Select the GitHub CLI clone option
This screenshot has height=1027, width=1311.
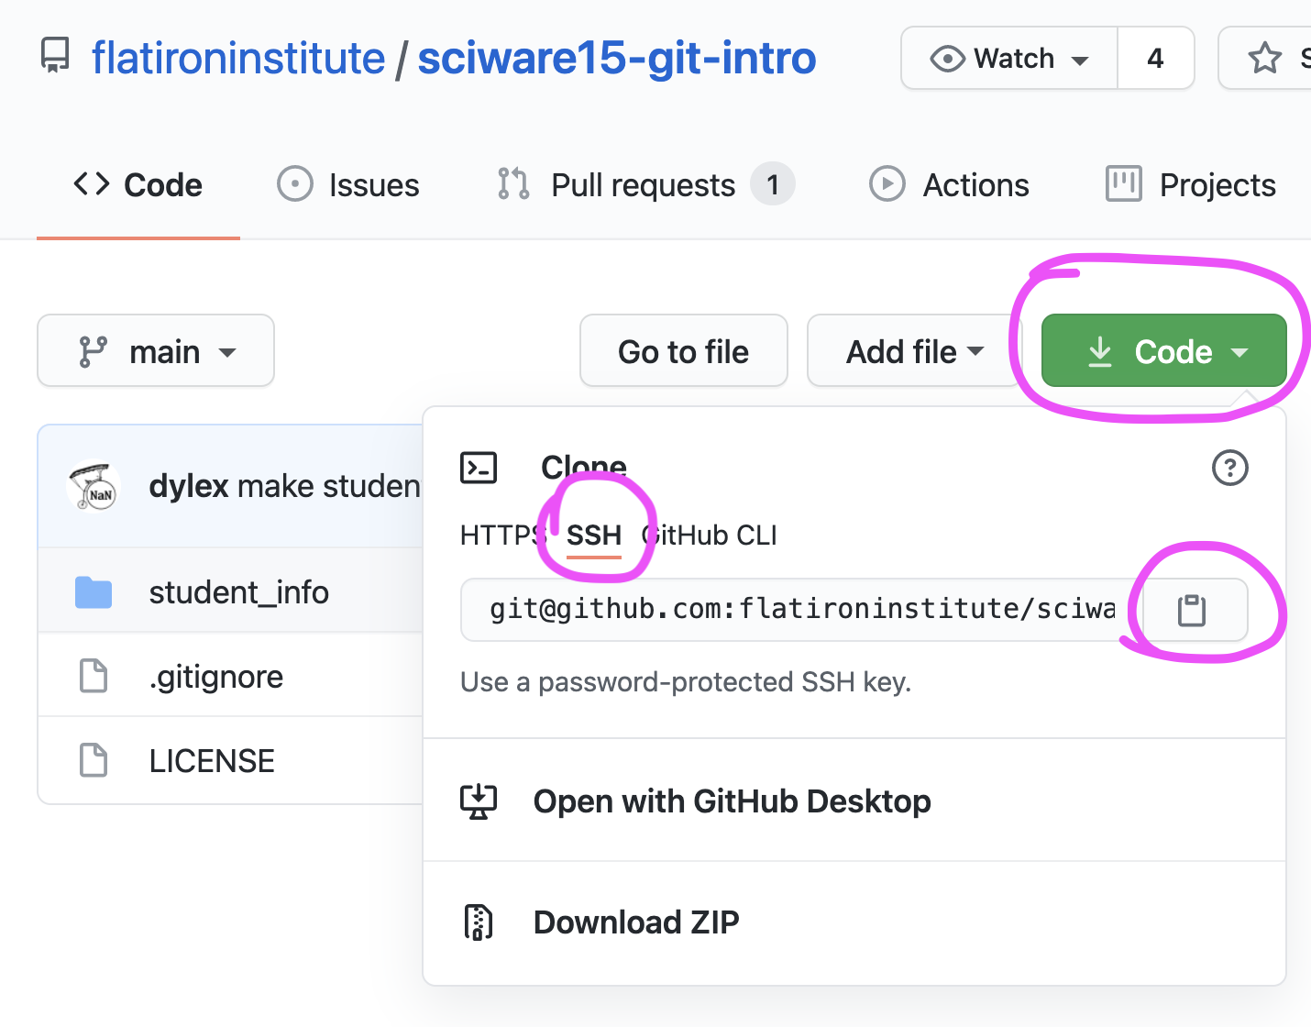[x=710, y=536]
